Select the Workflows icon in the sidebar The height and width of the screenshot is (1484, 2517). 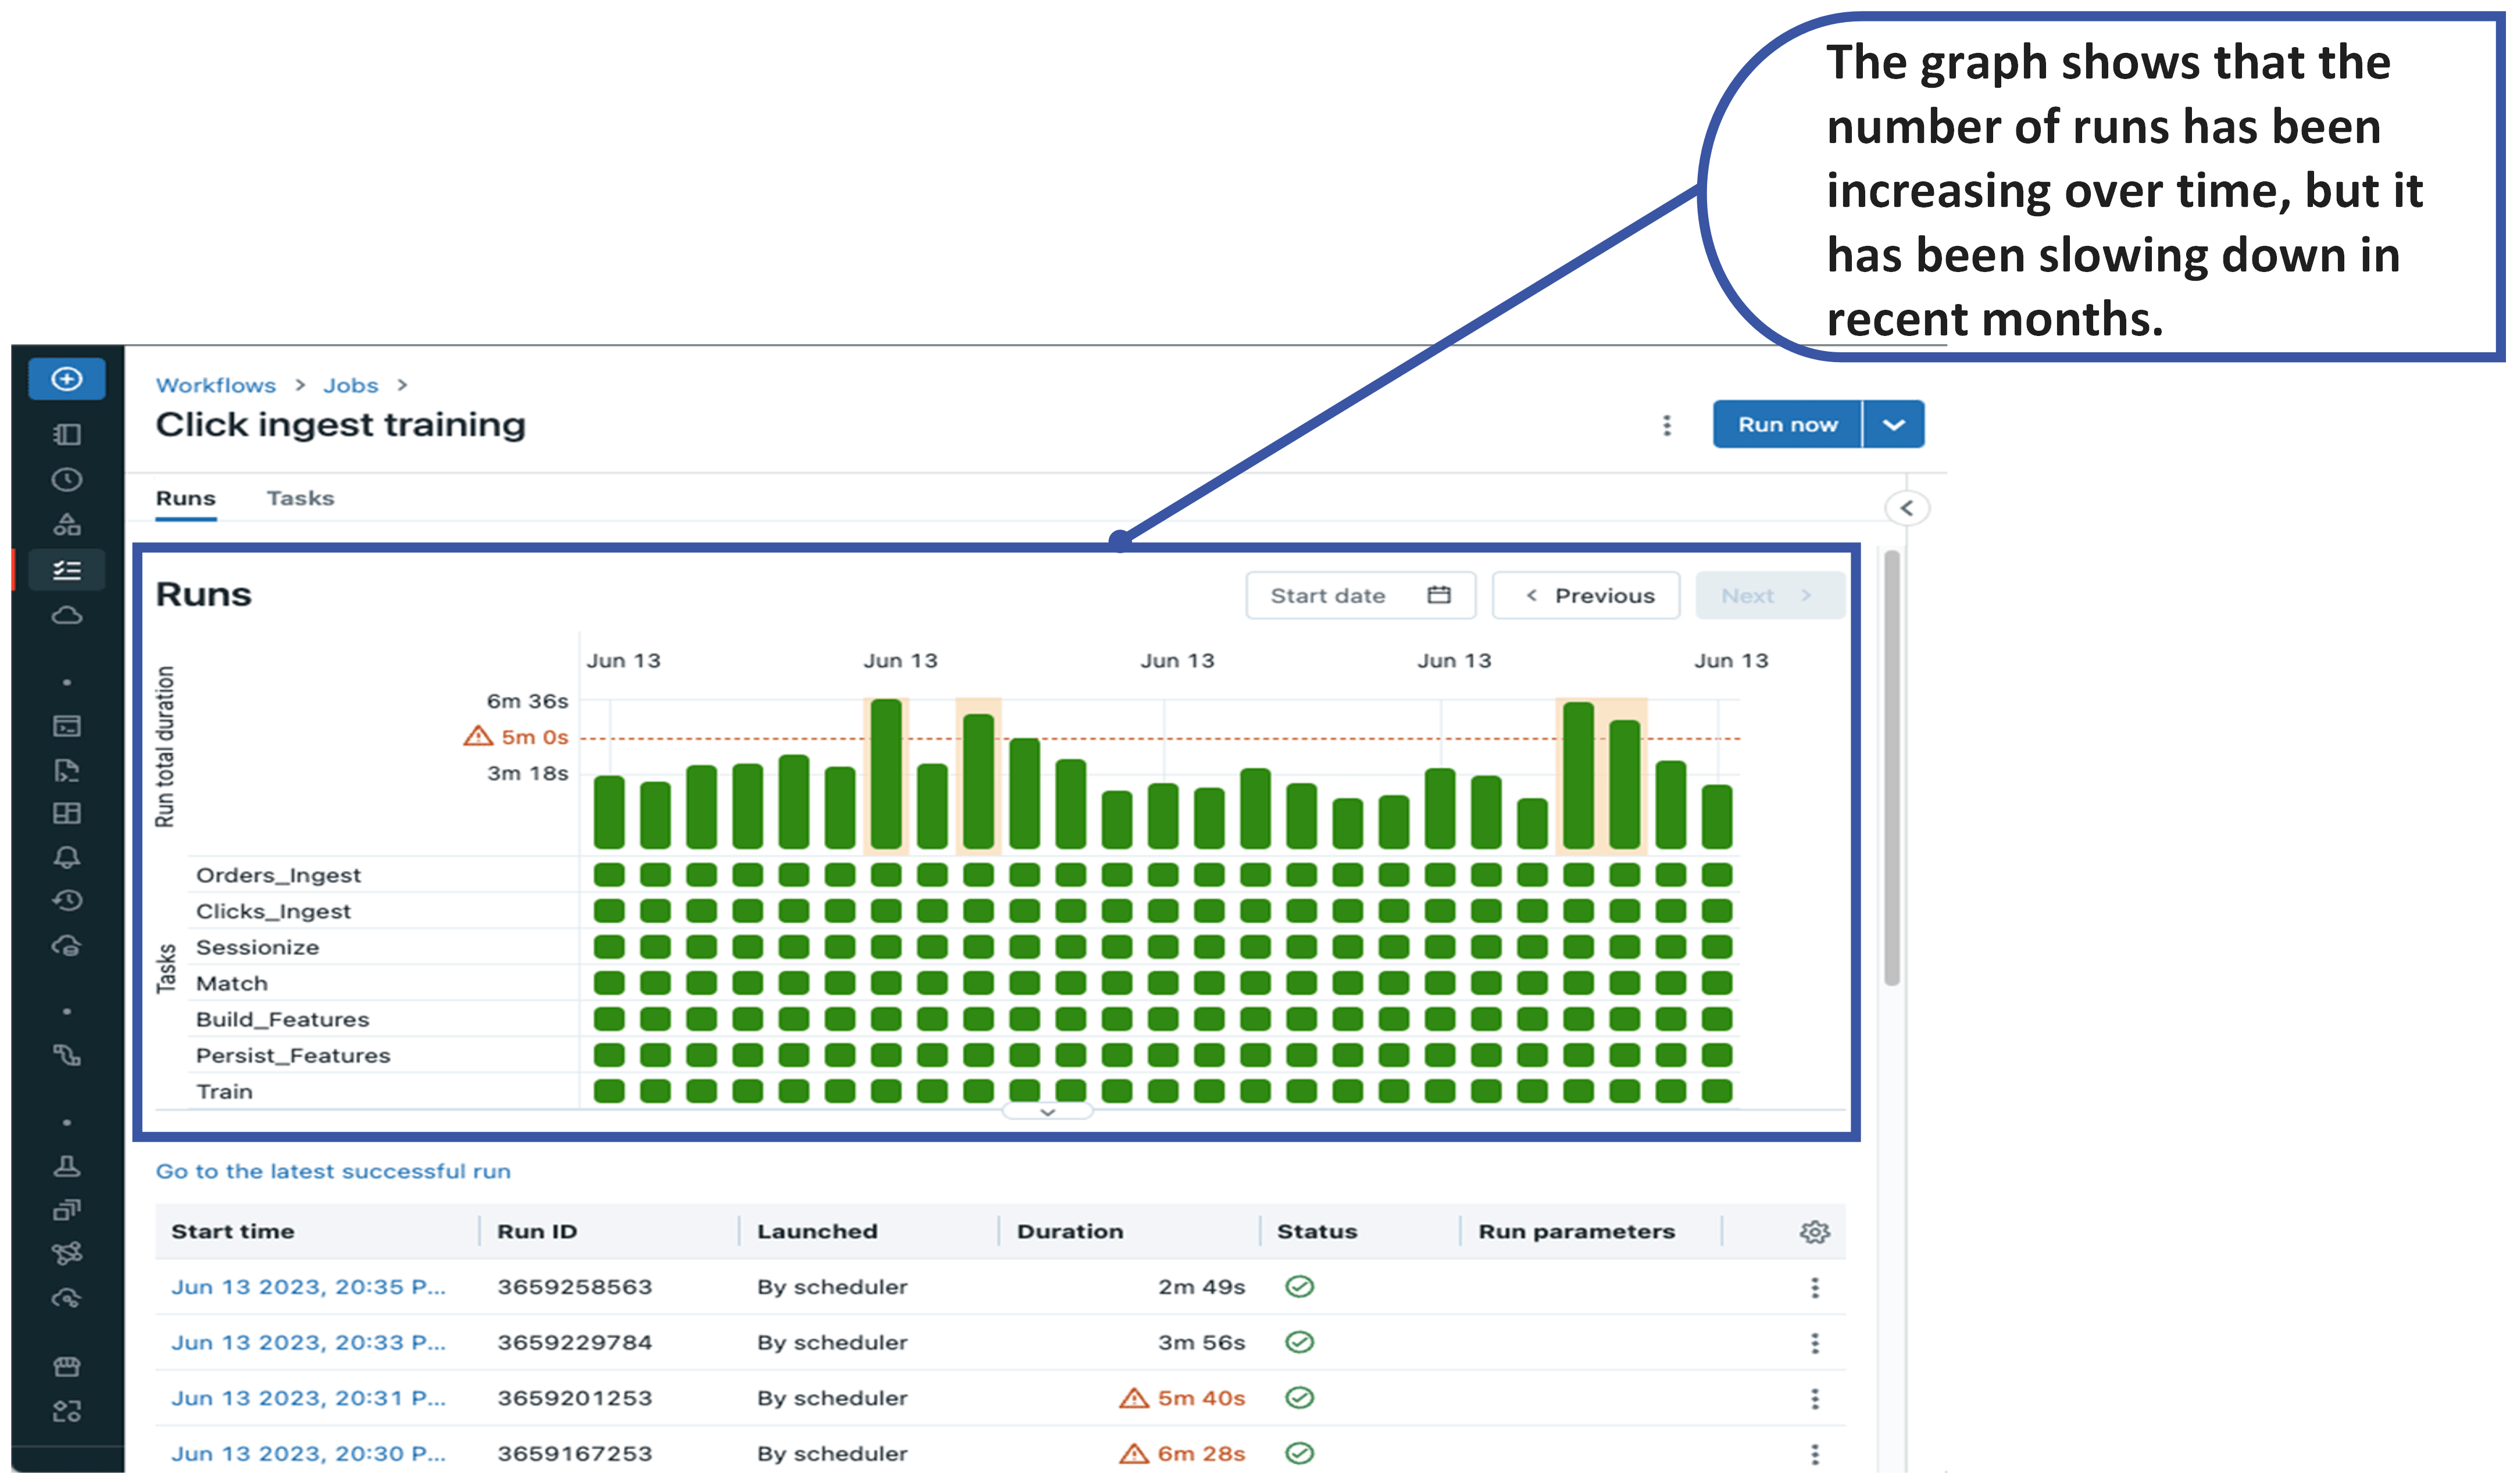pyautogui.click(x=66, y=569)
